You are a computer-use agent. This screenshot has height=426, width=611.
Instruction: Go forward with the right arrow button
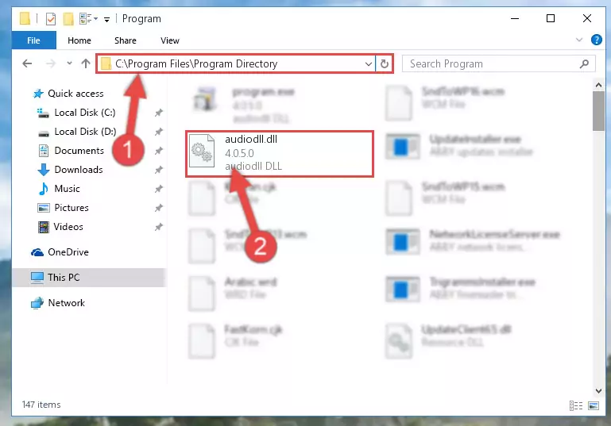[51, 63]
